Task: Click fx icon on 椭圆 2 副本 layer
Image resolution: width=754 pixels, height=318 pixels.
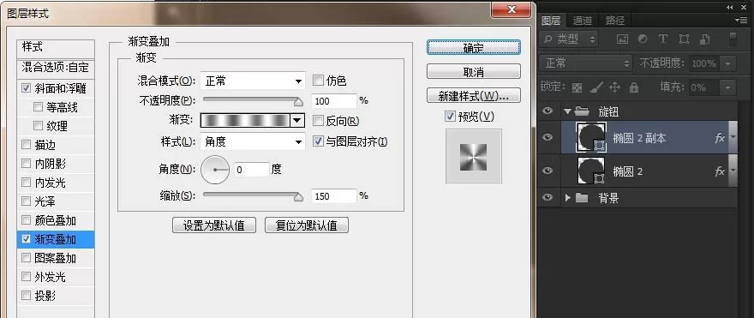Action: (720, 138)
